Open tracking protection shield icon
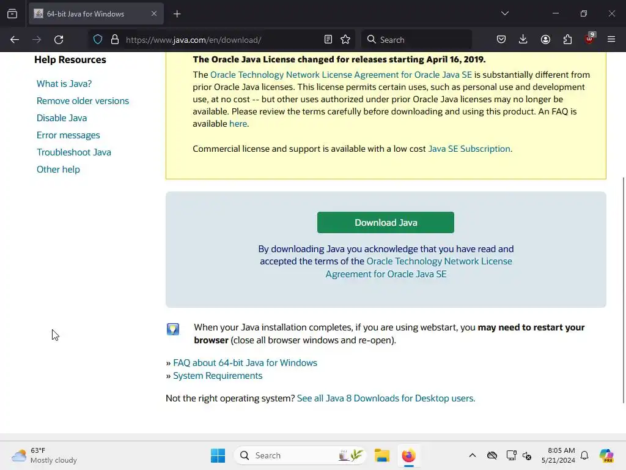Image resolution: width=626 pixels, height=470 pixels. tap(98, 40)
